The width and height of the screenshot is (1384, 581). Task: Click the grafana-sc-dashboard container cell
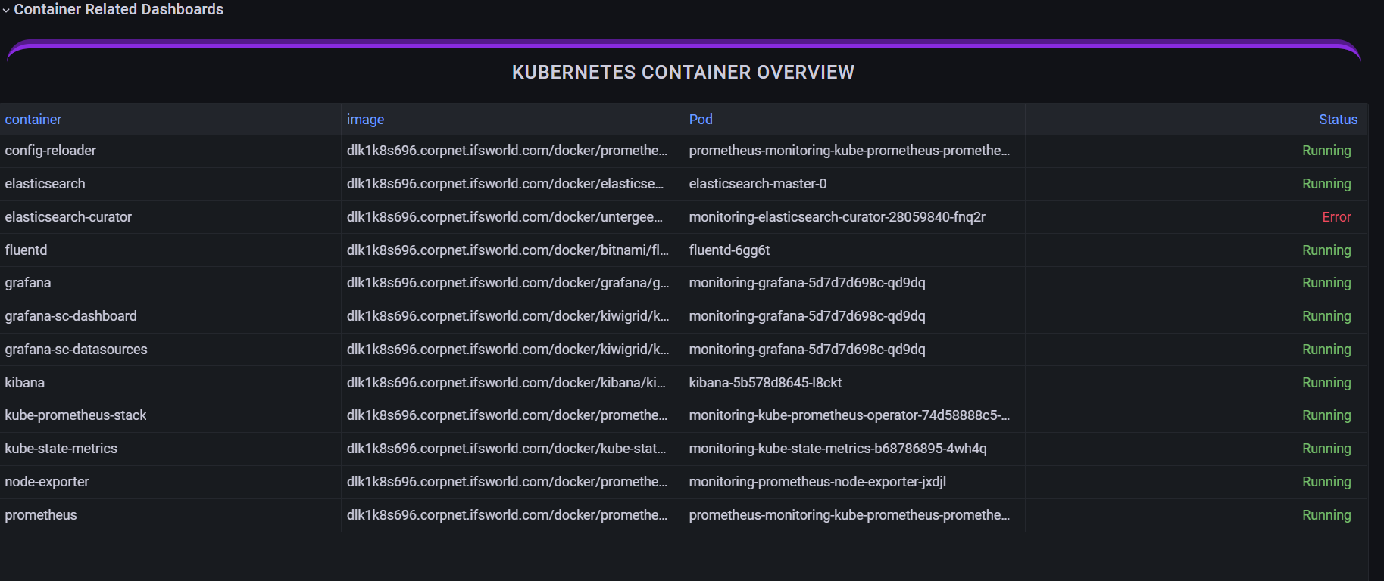coord(71,316)
